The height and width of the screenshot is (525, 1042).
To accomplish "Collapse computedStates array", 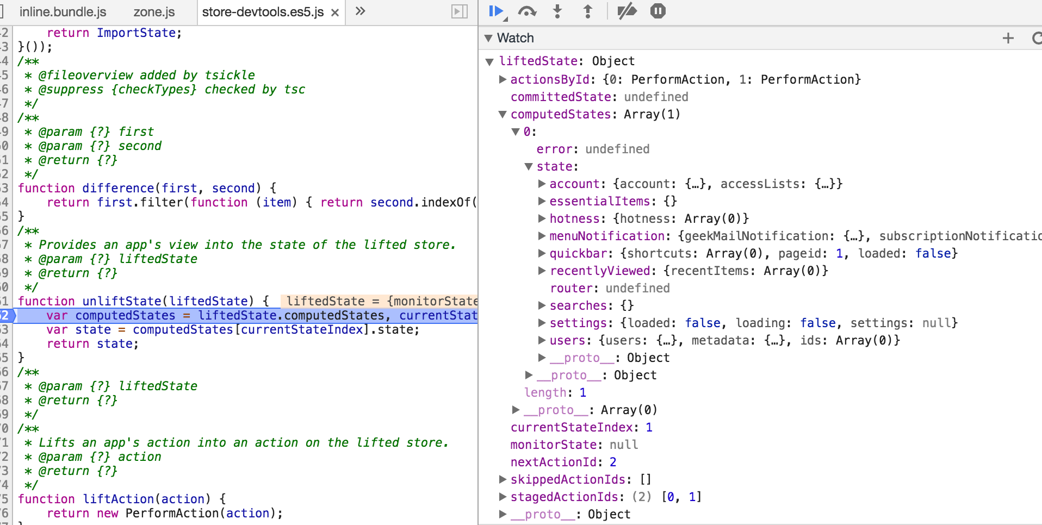I will click(503, 114).
